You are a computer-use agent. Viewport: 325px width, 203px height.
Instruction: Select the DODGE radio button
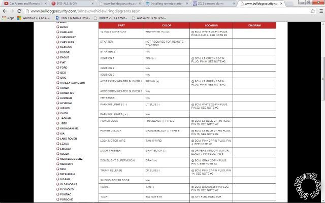coord(57,52)
